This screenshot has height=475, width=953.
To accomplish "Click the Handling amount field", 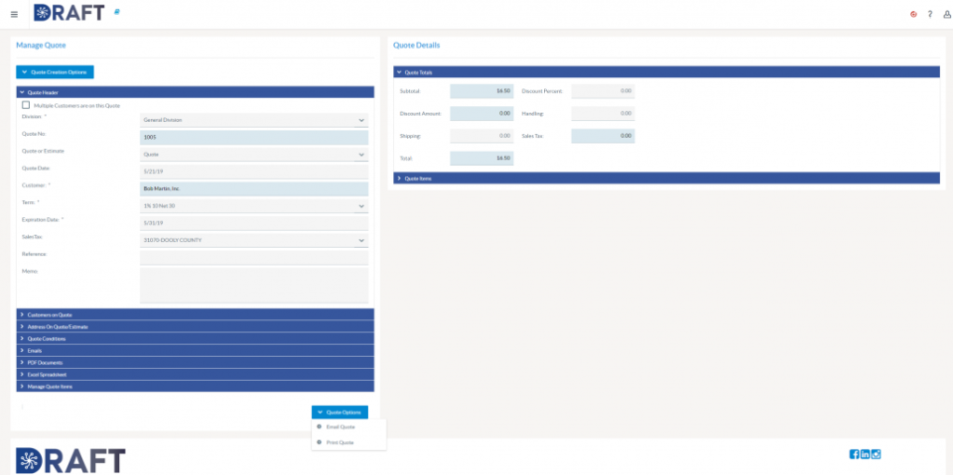I will click(x=603, y=114).
